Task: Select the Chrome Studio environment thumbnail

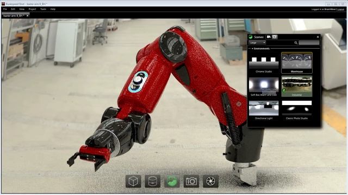Action: click(264, 63)
